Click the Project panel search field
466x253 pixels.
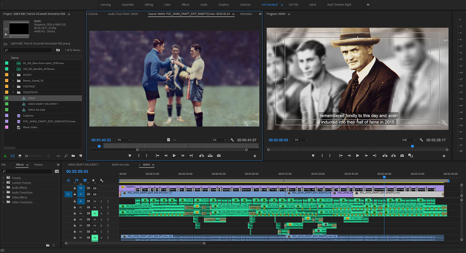(x=28, y=50)
